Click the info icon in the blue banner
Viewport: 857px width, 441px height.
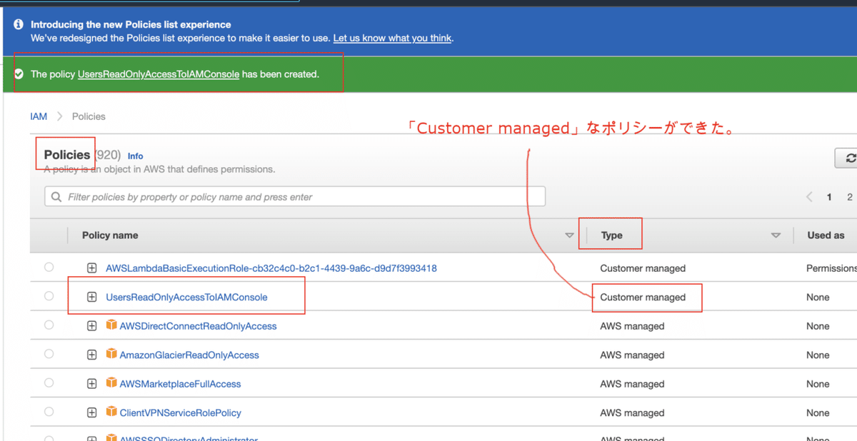(x=19, y=25)
